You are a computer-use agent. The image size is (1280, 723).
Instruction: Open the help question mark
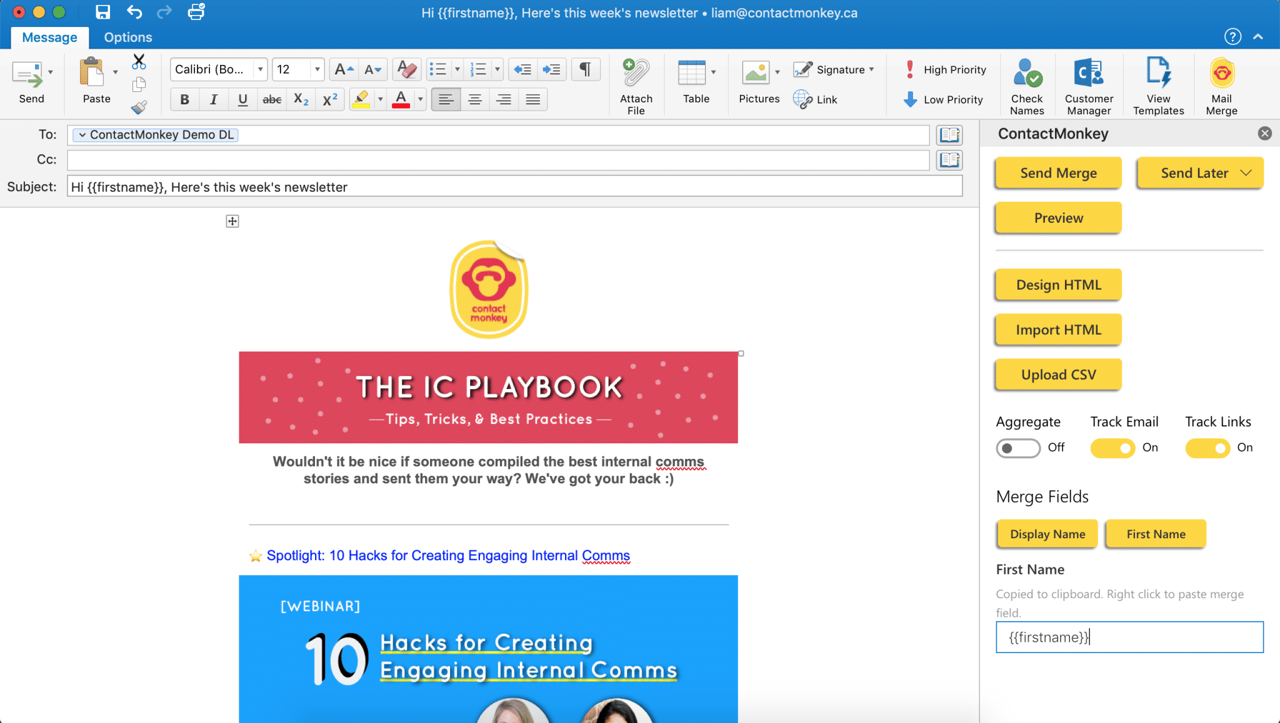(1232, 37)
